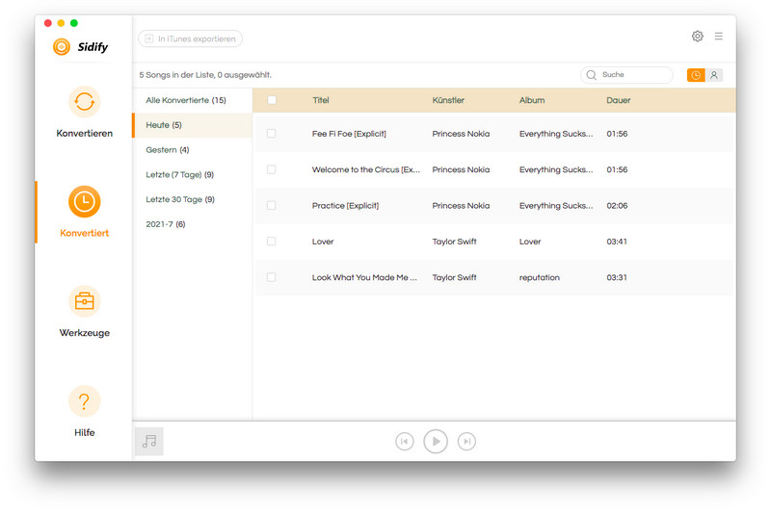Click the search magnifier icon

pyautogui.click(x=591, y=75)
